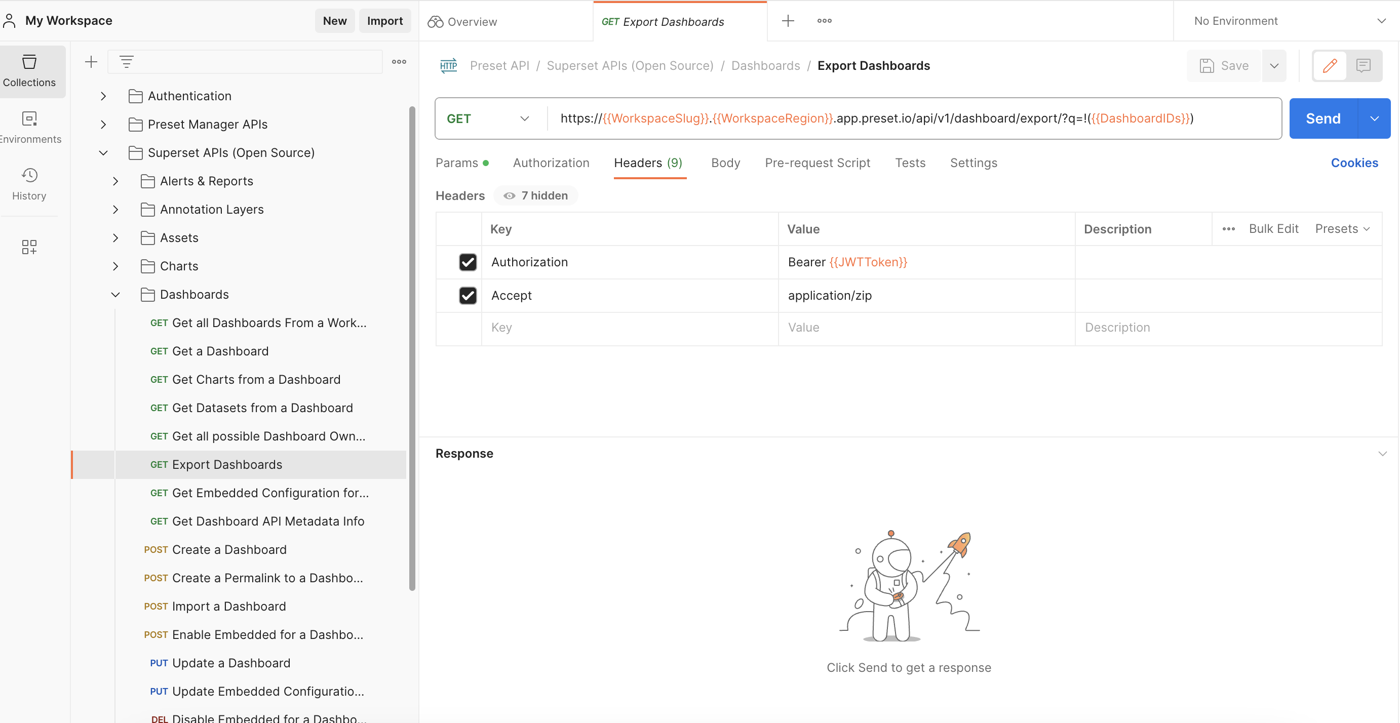This screenshot has width=1400, height=723.
Task: Expand the Authentication folder
Action: pyautogui.click(x=103, y=96)
